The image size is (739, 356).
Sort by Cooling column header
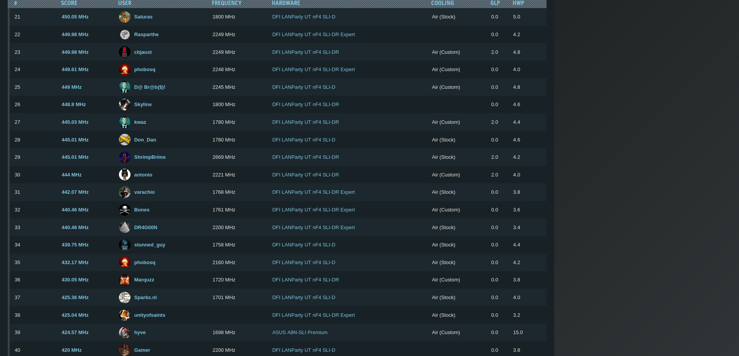[x=442, y=3]
